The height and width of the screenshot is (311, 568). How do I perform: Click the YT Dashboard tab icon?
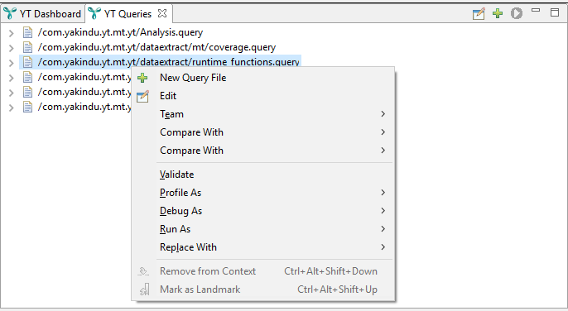pyautogui.click(x=10, y=13)
